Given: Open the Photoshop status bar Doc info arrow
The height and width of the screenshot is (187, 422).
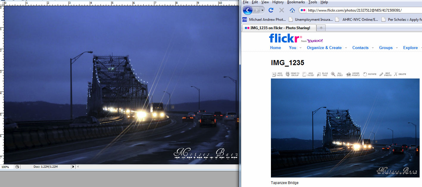Looking at the screenshot, I should coord(73,167).
